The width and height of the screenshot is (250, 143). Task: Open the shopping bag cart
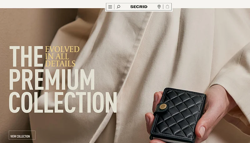(167, 7)
